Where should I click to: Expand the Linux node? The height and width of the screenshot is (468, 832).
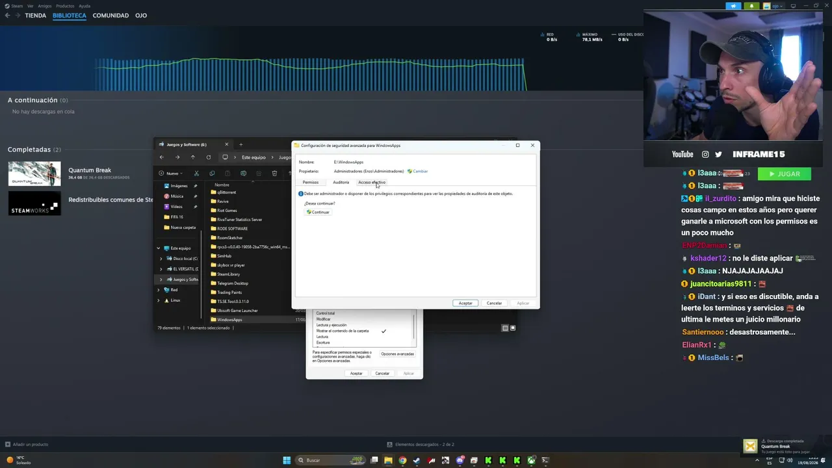[x=158, y=300]
